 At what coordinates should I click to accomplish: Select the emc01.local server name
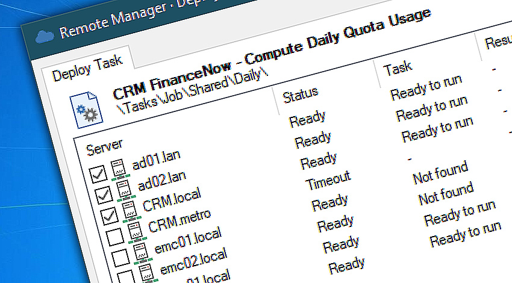coord(188,240)
